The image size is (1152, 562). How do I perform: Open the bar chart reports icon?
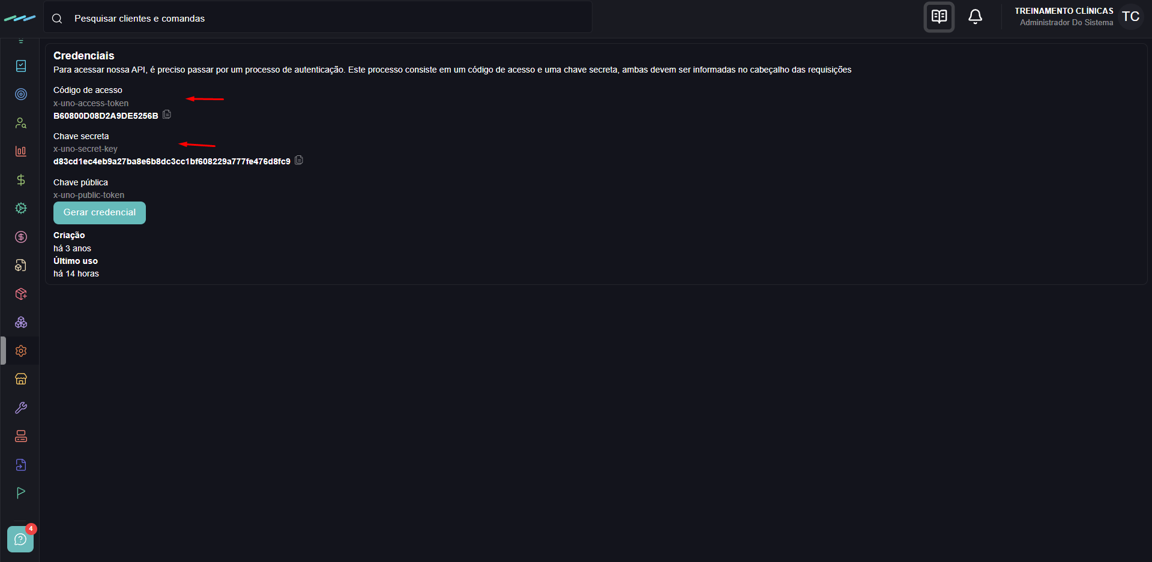(x=21, y=151)
